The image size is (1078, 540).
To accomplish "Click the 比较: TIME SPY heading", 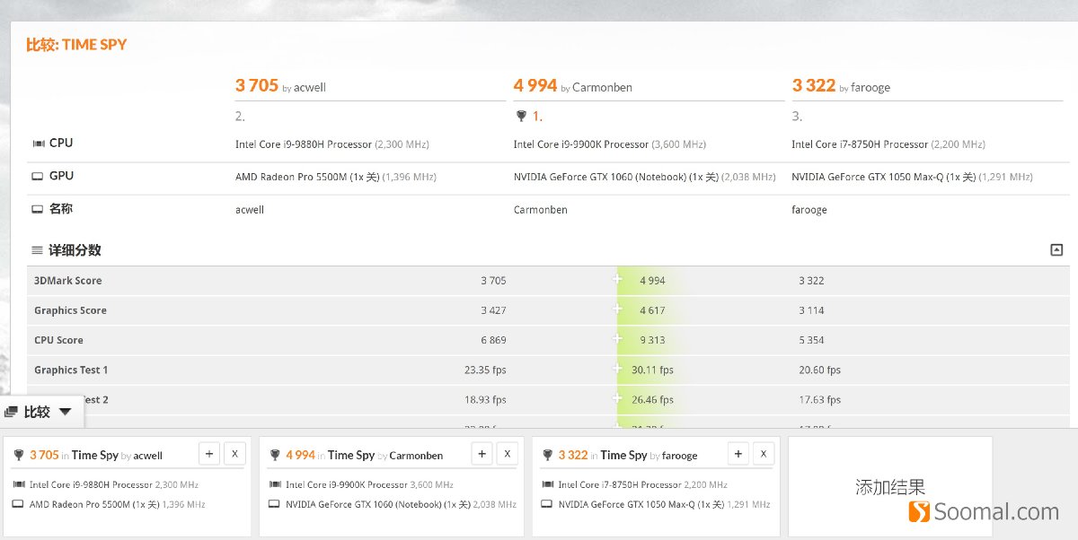I will point(75,45).
